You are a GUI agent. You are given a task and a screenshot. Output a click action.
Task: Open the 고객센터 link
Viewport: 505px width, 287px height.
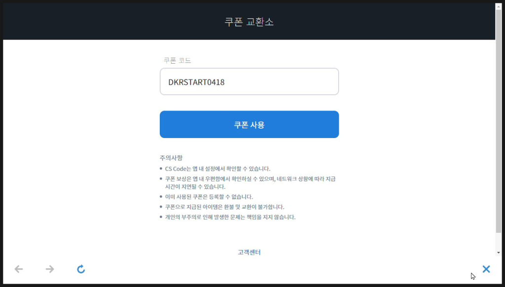pyautogui.click(x=249, y=252)
